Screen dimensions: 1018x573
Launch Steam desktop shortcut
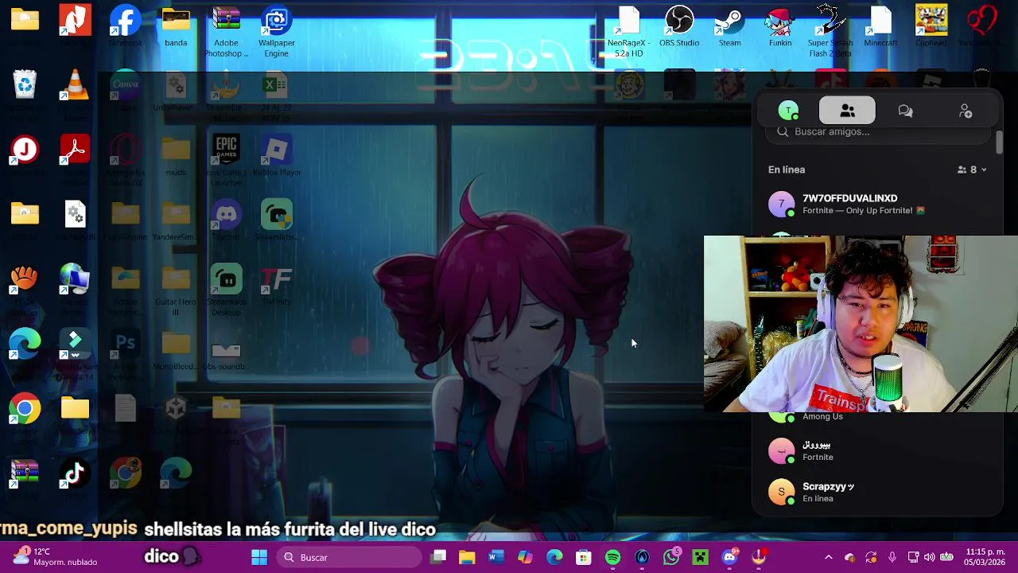point(730,26)
